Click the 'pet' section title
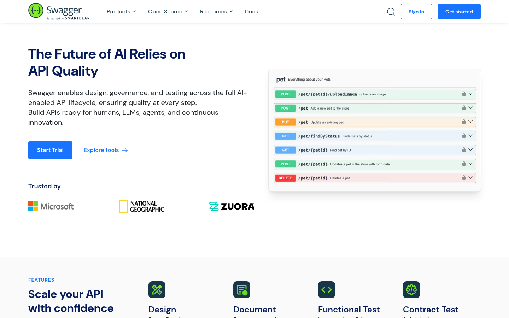The height and width of the screenshot is (318, 509). click(281, 79)
